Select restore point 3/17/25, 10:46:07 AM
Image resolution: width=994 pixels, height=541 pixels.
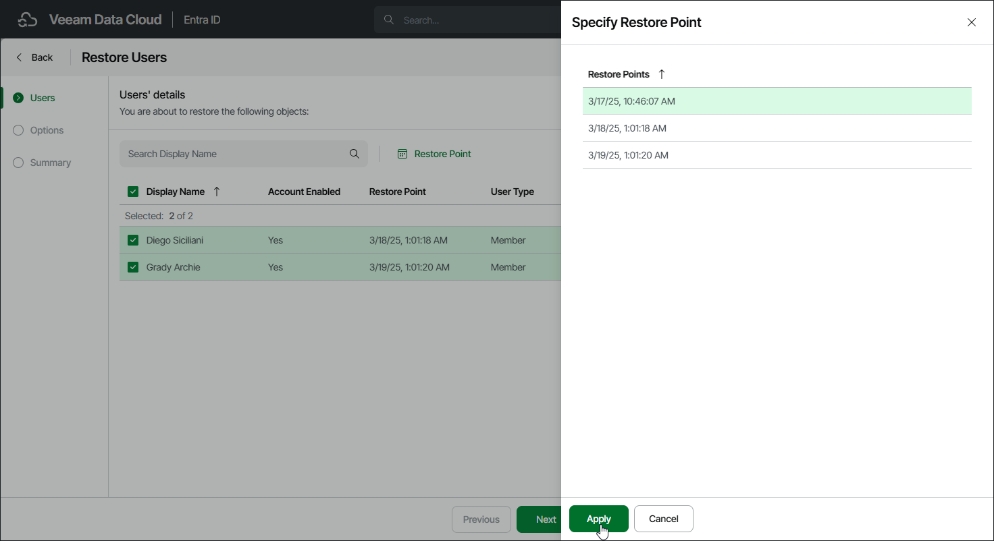point(777,101)
